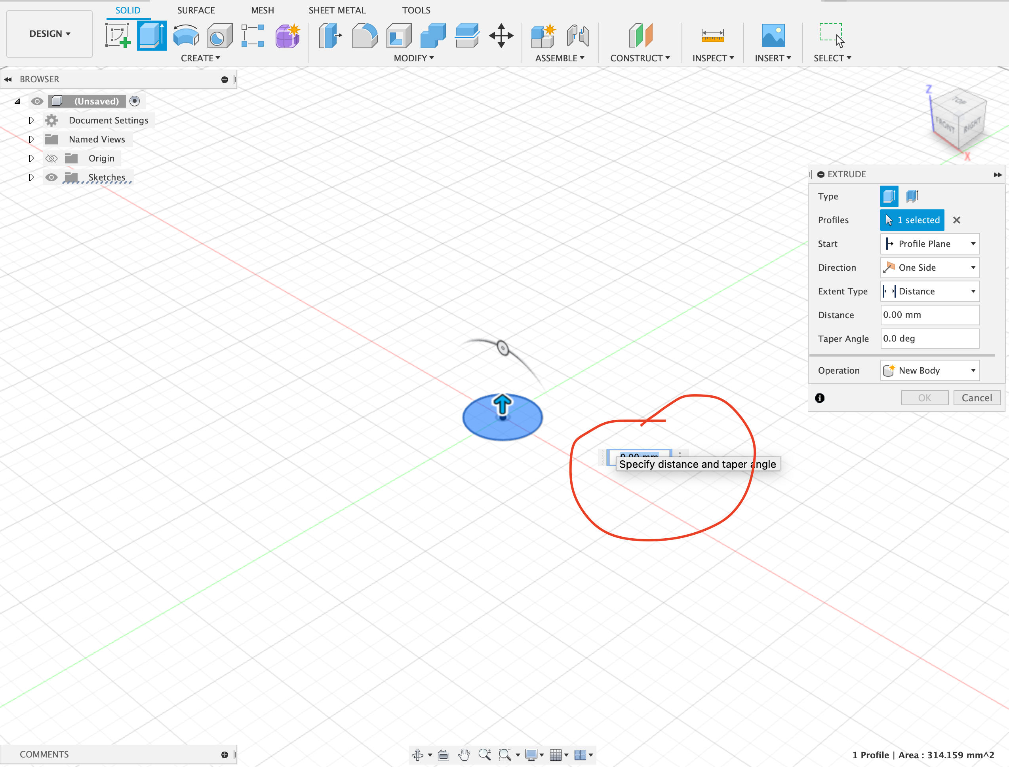
Task: Open the Construct dropdown menu
Action: click(640, 58)
